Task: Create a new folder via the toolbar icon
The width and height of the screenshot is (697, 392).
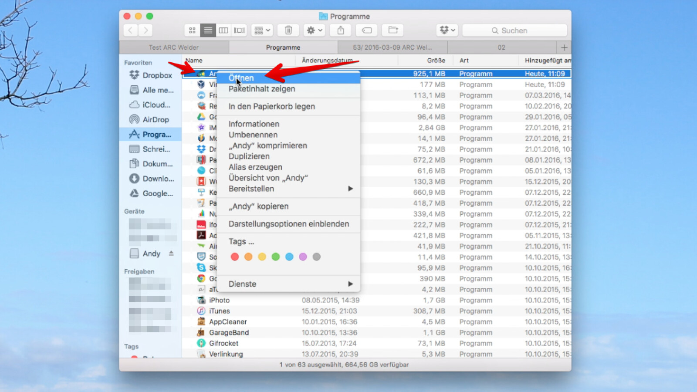Action: tap(392, 30)
